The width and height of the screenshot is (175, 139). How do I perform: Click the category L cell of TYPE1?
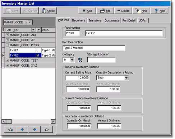(38, 50)
